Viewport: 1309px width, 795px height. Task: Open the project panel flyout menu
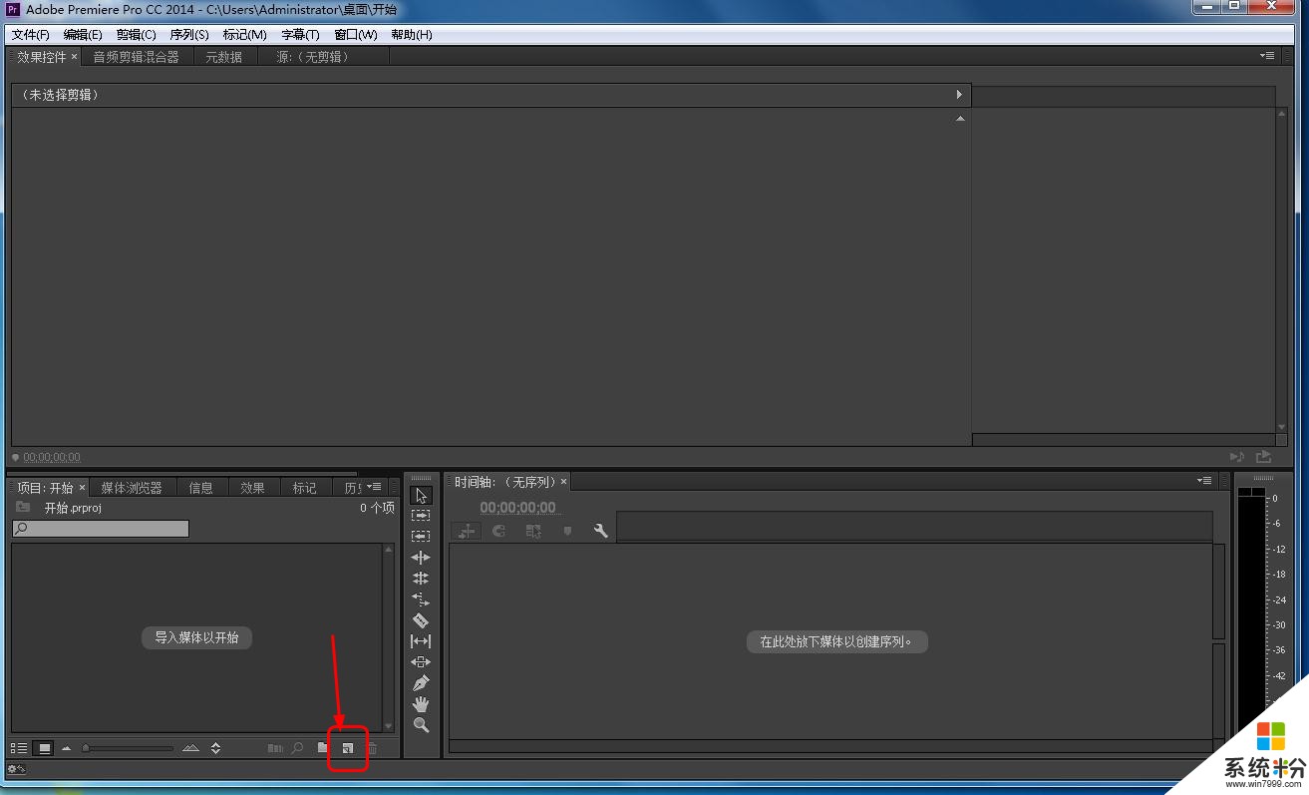(374, 487)
